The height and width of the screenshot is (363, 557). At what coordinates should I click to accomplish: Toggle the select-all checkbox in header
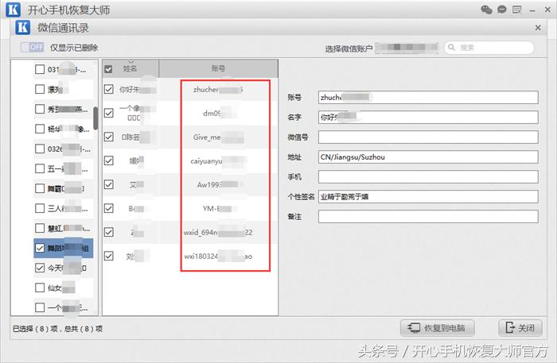coord(108,69)
